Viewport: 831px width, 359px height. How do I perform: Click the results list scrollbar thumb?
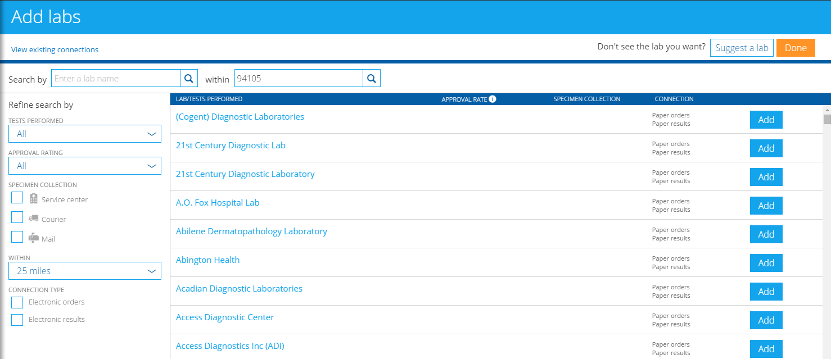click(827, 119)
